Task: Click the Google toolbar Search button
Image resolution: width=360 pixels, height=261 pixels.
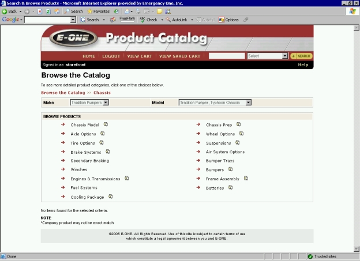Action: 90,20
